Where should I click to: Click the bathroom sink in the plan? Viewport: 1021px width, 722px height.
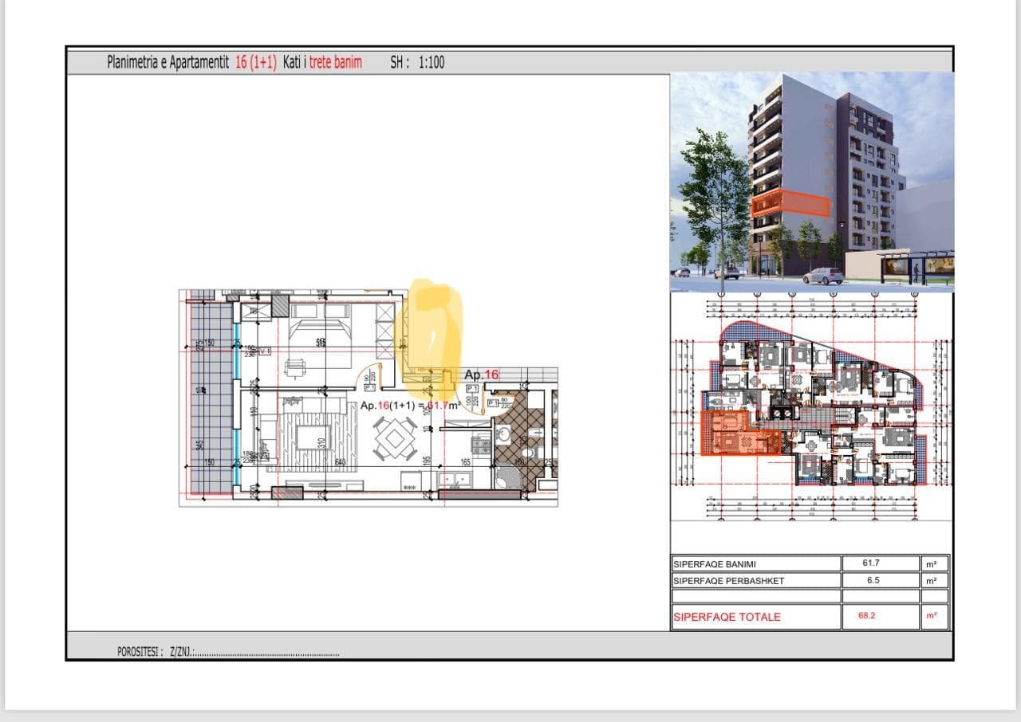(x=503, y=435)
